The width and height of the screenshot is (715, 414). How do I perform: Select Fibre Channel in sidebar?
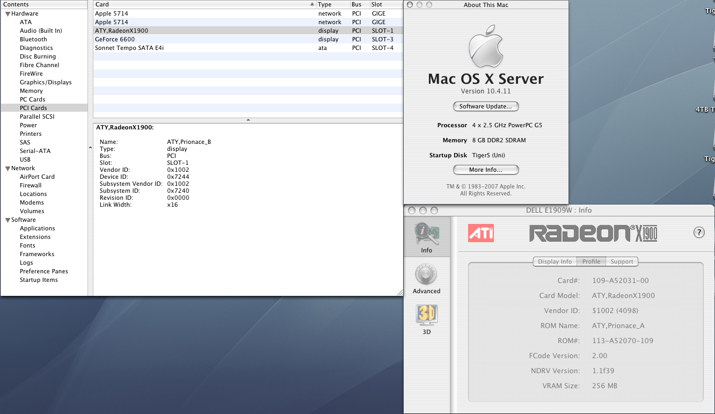tap(40, 65)
